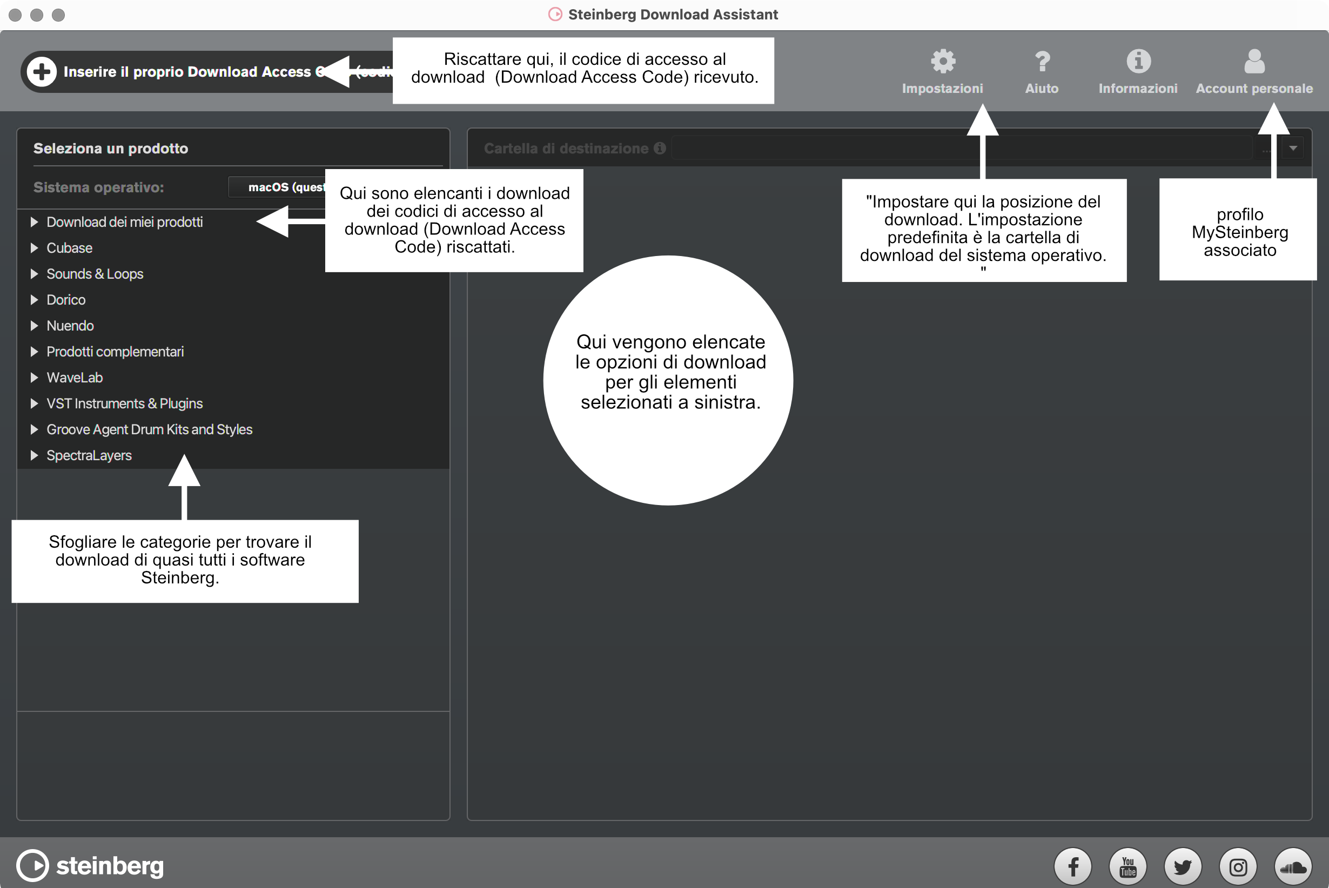The image size is (1329, 888).
Task: Expand Groove Agent Drum Kits and Styles
Action: click(x=34, y=429)
